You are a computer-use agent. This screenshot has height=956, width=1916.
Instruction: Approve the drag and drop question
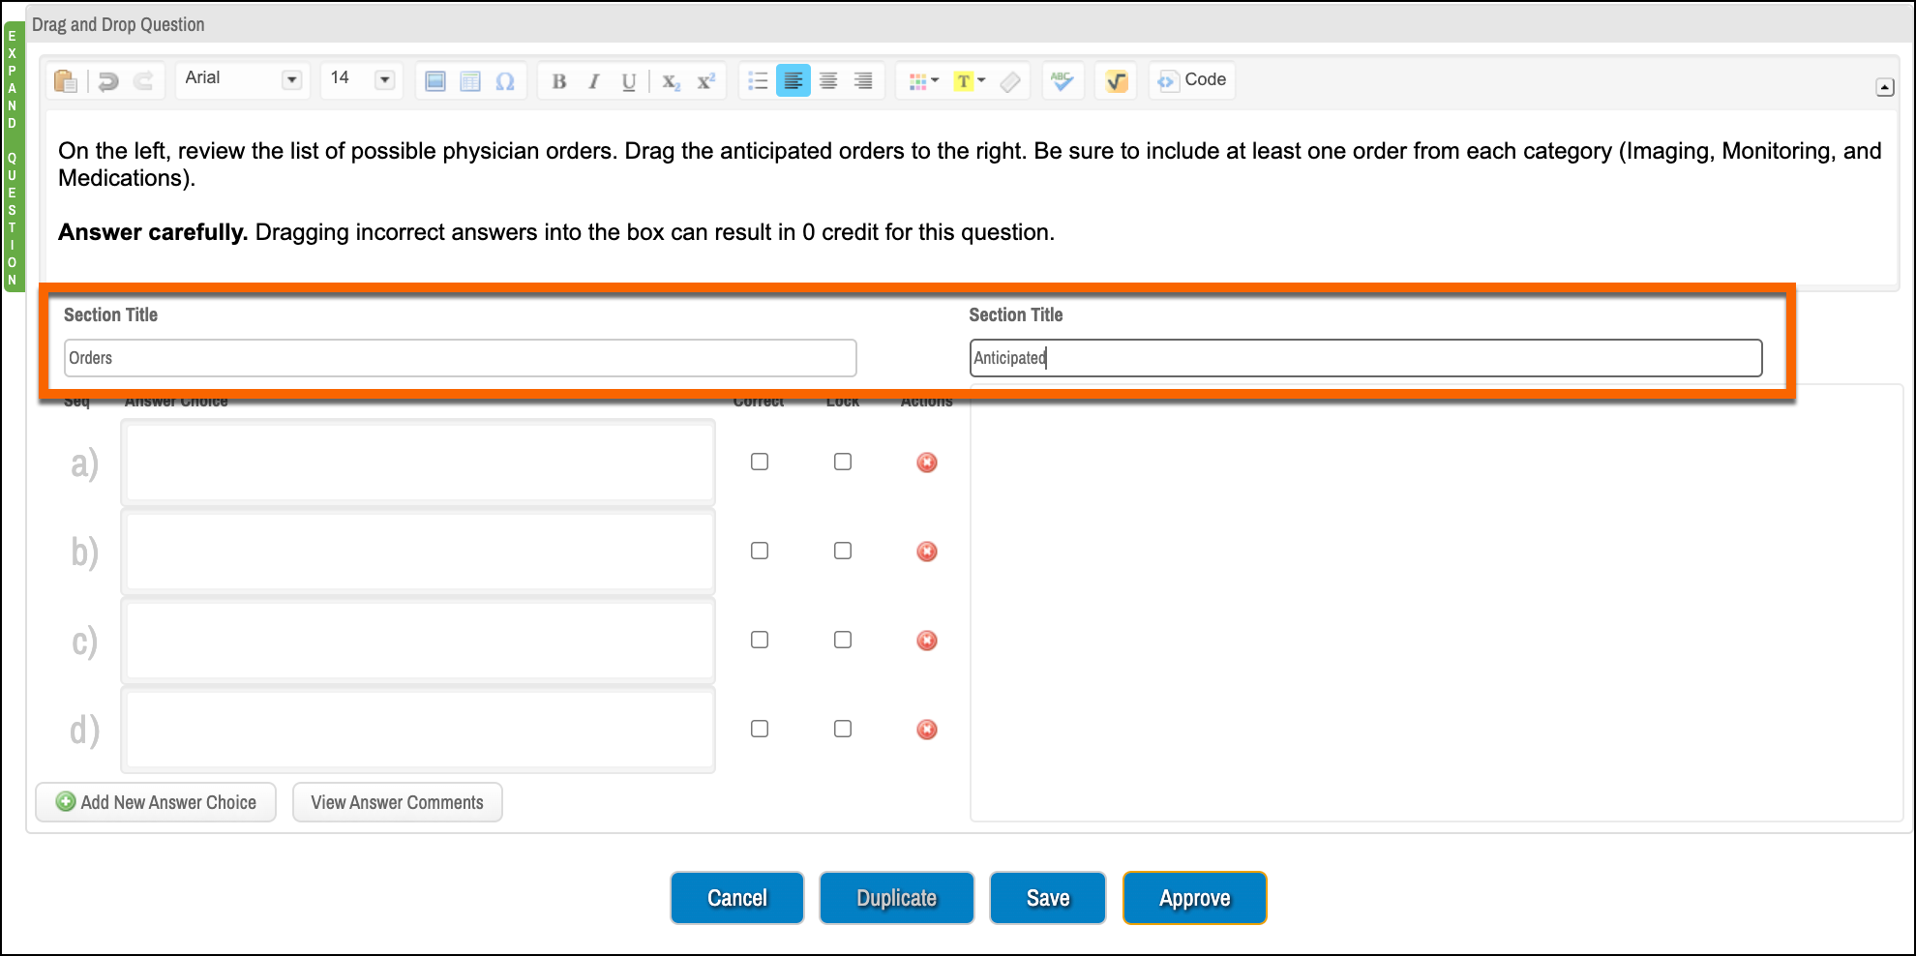pyautogui.click(x=1194, y=898)
